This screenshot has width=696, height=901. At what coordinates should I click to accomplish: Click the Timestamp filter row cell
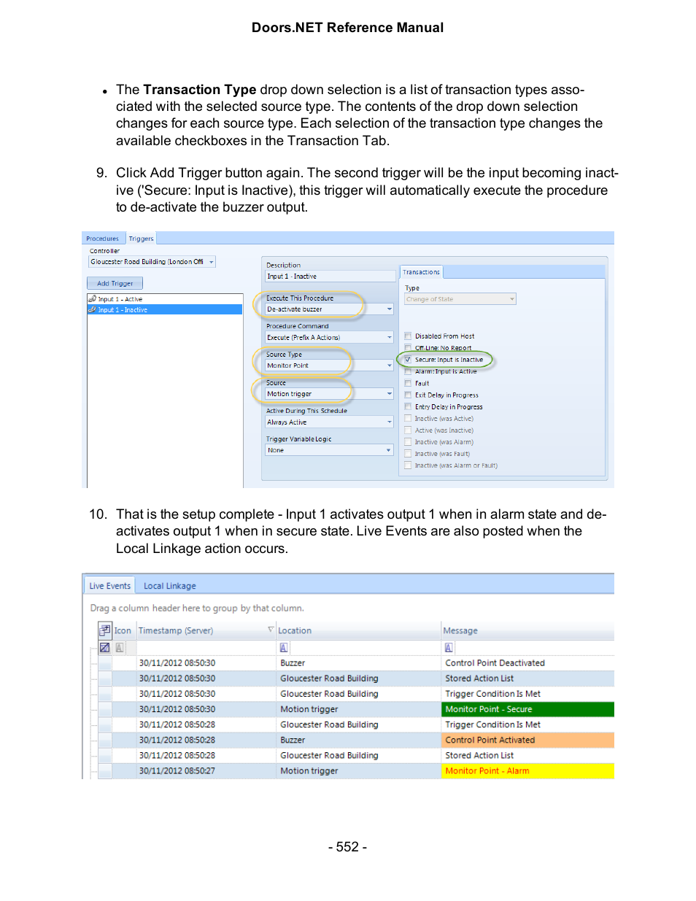pyautogui.click(x=206, y=647)
